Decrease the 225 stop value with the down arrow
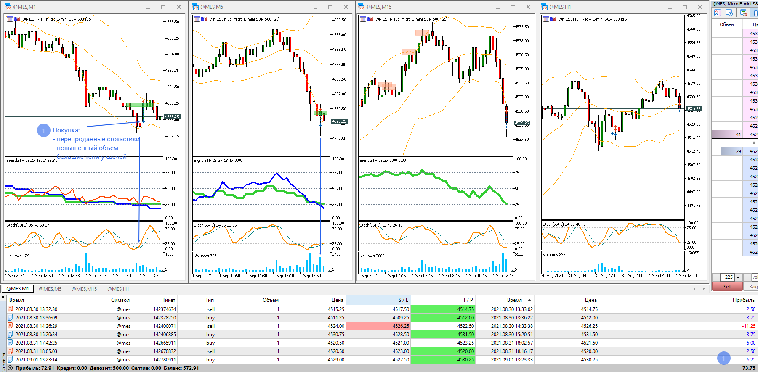758x372 pixels. point(716,277)
